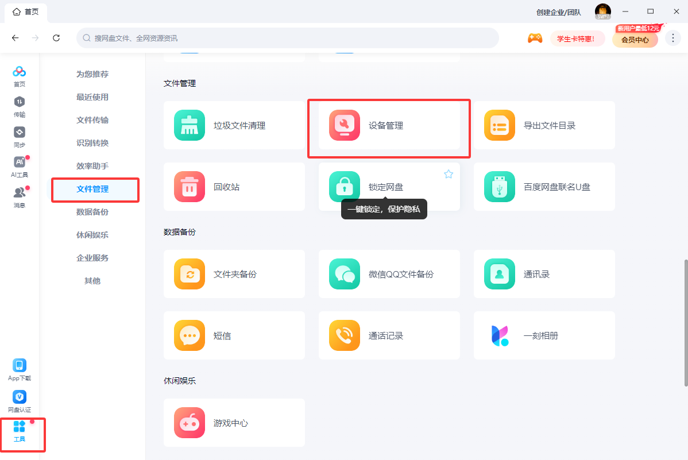Select 企业服务 category
This screenshot has width=688, height=460.
tap(92, 258)
